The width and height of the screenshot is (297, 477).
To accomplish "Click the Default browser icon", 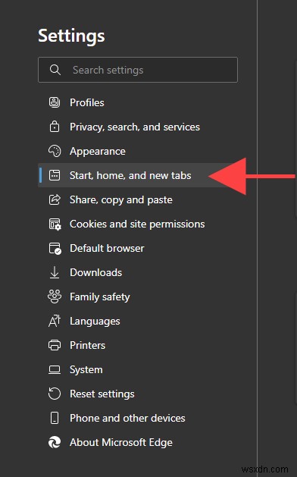I will click(55, 248).
